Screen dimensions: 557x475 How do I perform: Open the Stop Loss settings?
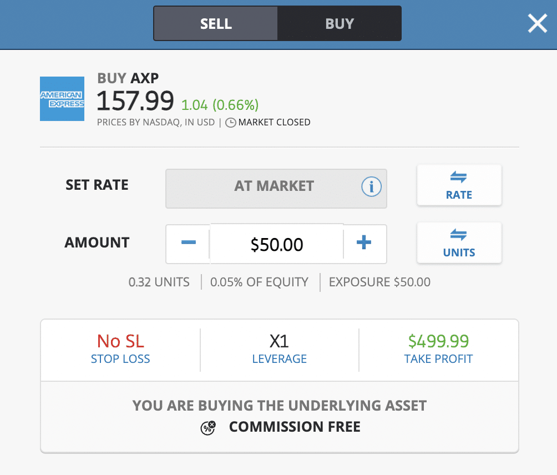(120, 350)
